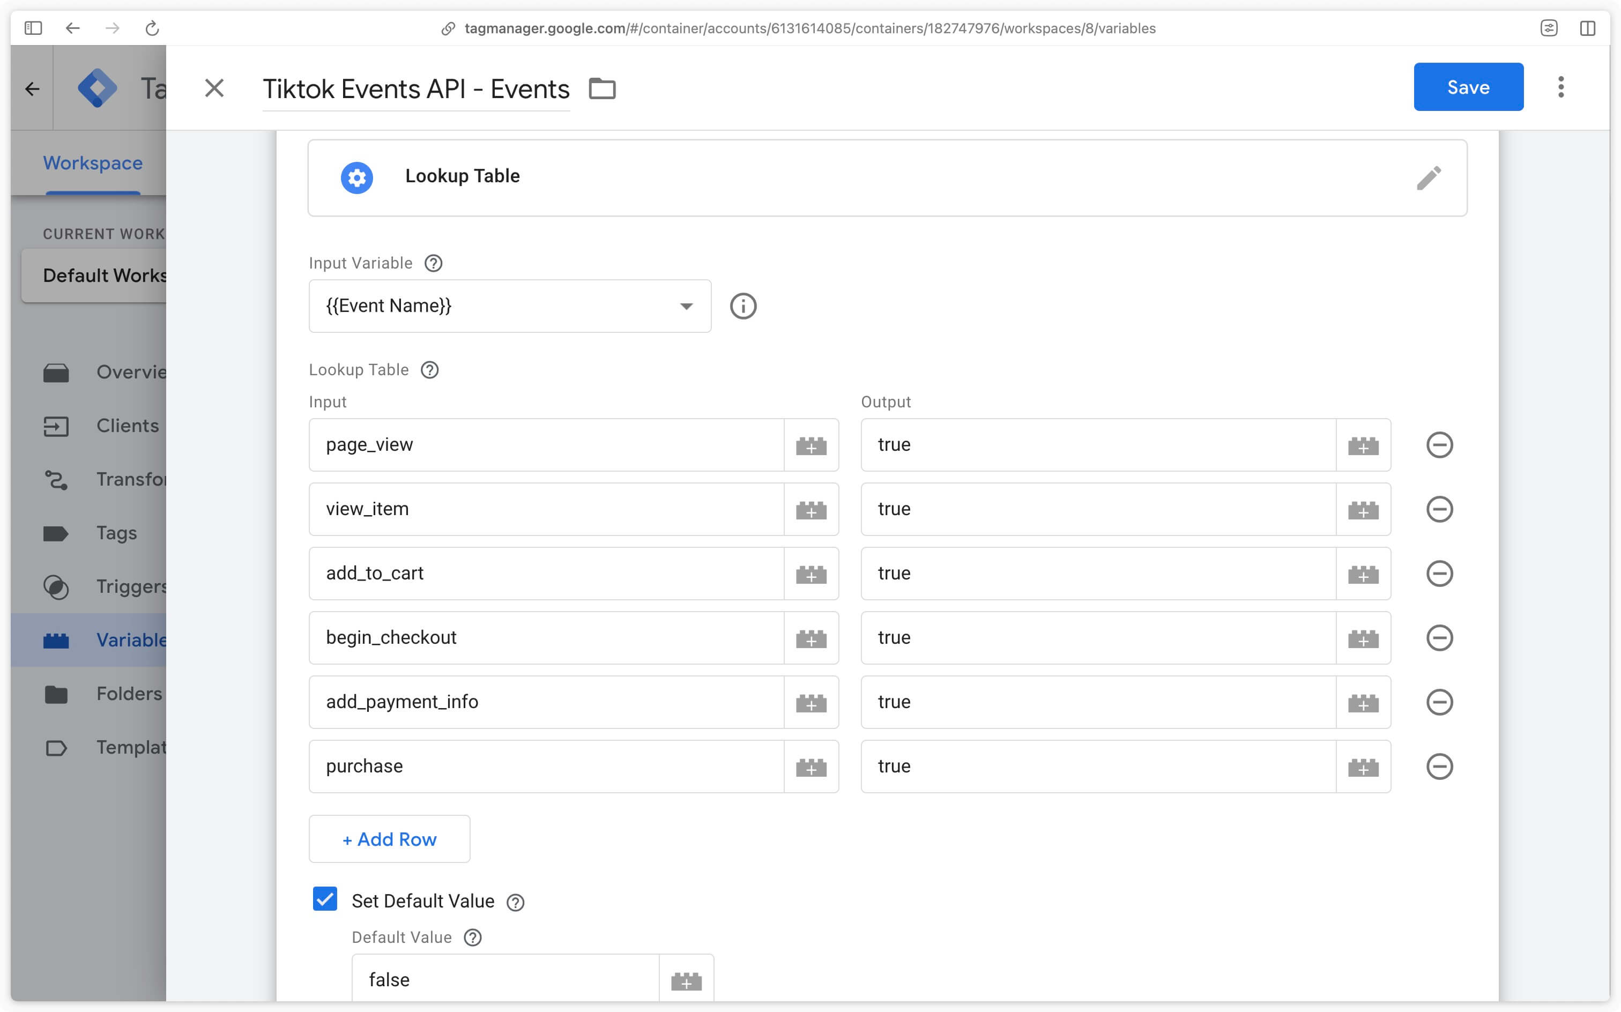This screenshot has width=1621, height=1012.
Task: Insert variable in add_payment_info input
Action: [811, 702]
